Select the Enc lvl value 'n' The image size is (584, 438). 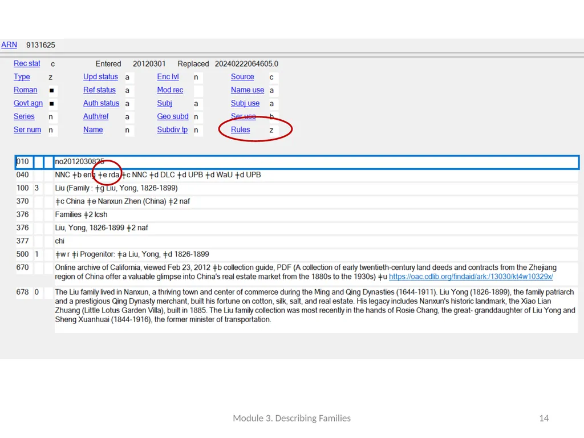(196, 77)
